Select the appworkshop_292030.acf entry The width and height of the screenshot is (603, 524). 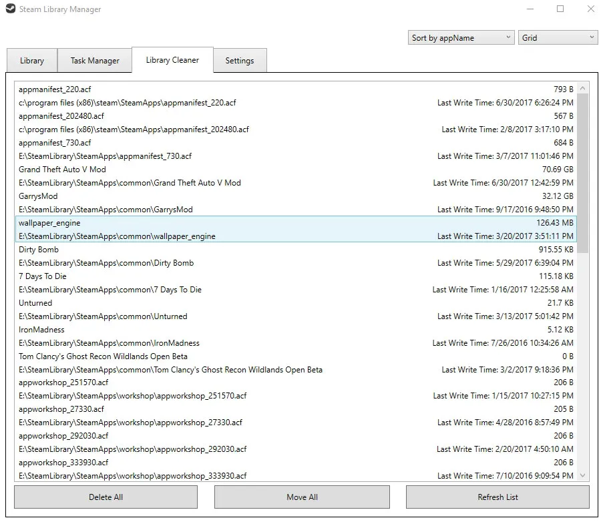click(x=63, y=436)
